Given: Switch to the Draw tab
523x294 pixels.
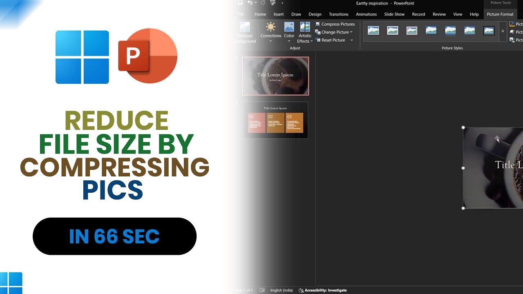Looking at the screenshot, I should (296, 14).
